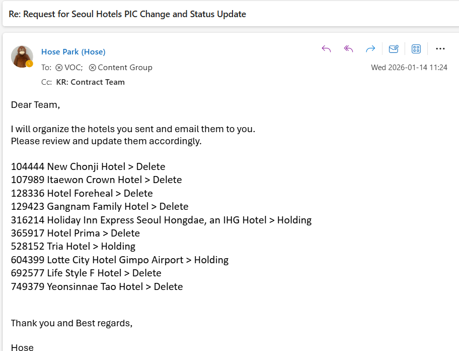Click the Holiday Inn Express Seoul Hongdae line
Viewport: 459px width, 351px height.
(161, 220)
